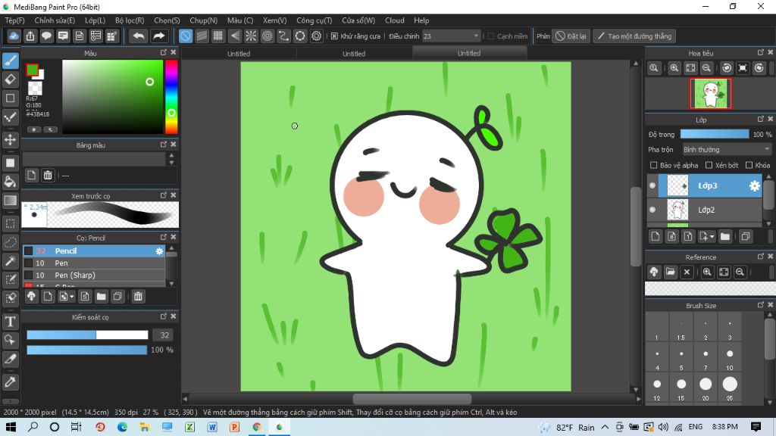The image size is (776, 436).
Task: Open the Pha trộn blend mode dropdown
Action: tap(726, 150)
